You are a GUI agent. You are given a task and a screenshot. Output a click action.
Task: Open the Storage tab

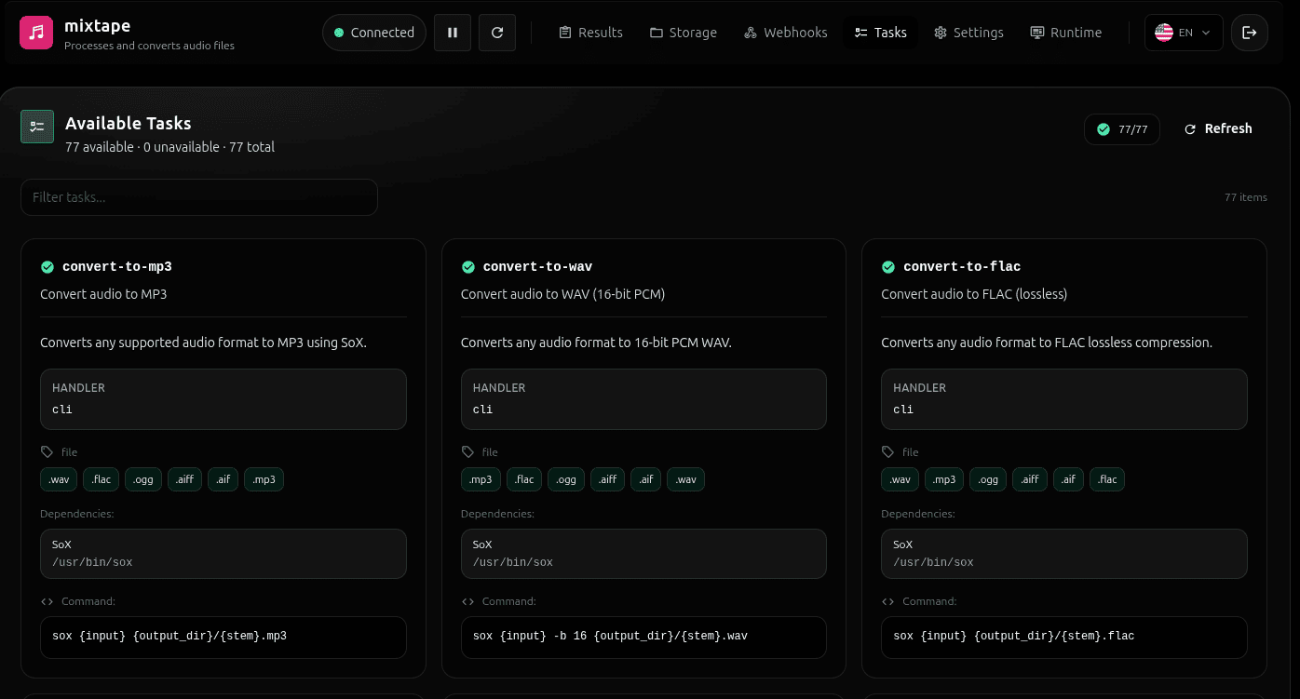[684, 33]
